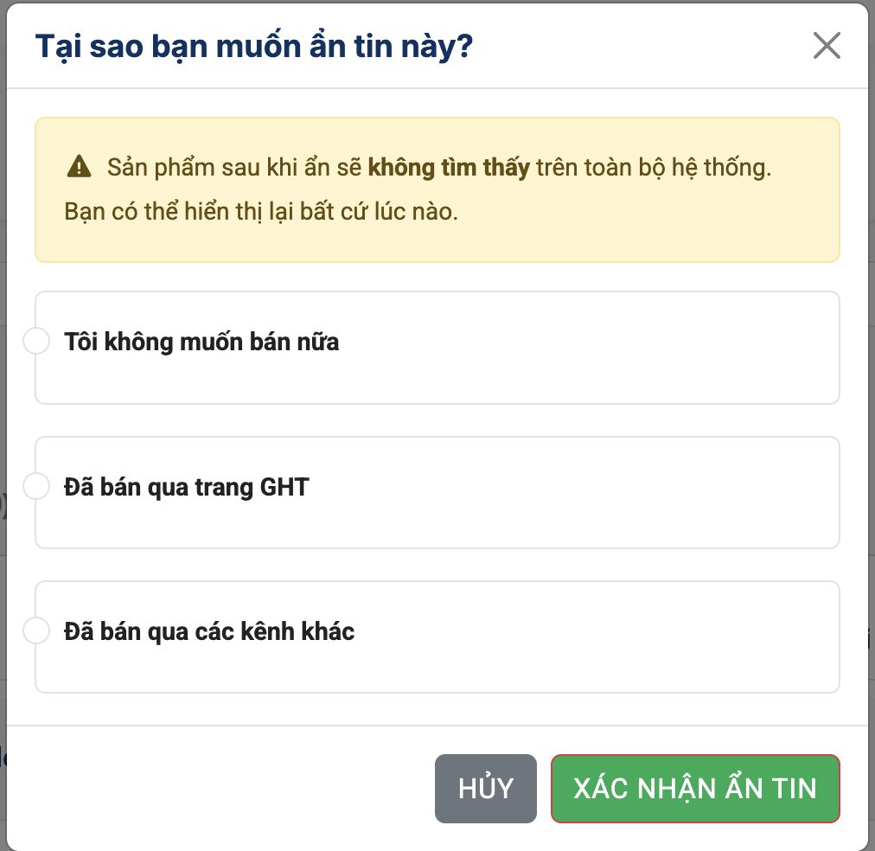The width and height of the screenshot is (875, 851).
Task: Close the hide-listing dialog with the X
Action: click(x=827, y=46)
